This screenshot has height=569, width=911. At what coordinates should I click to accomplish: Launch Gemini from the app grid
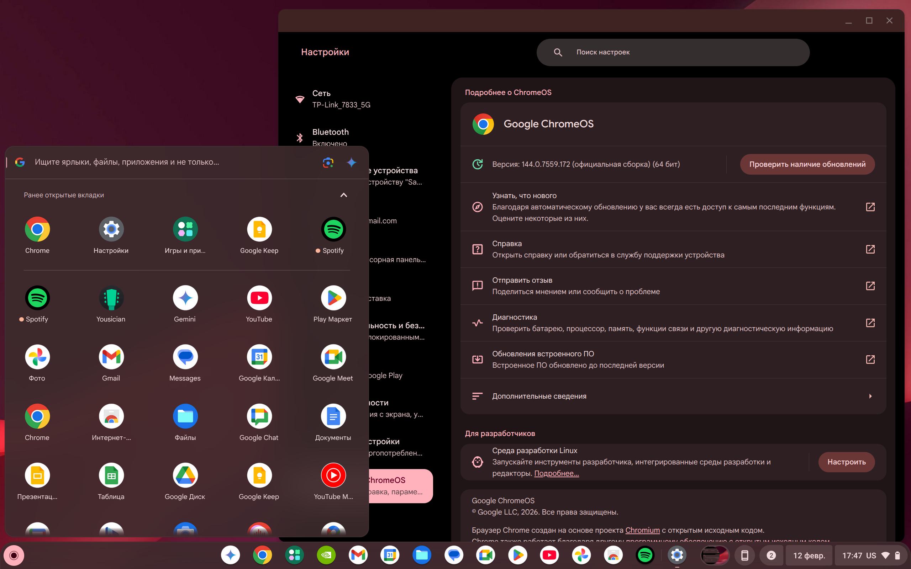coord(185,298)
